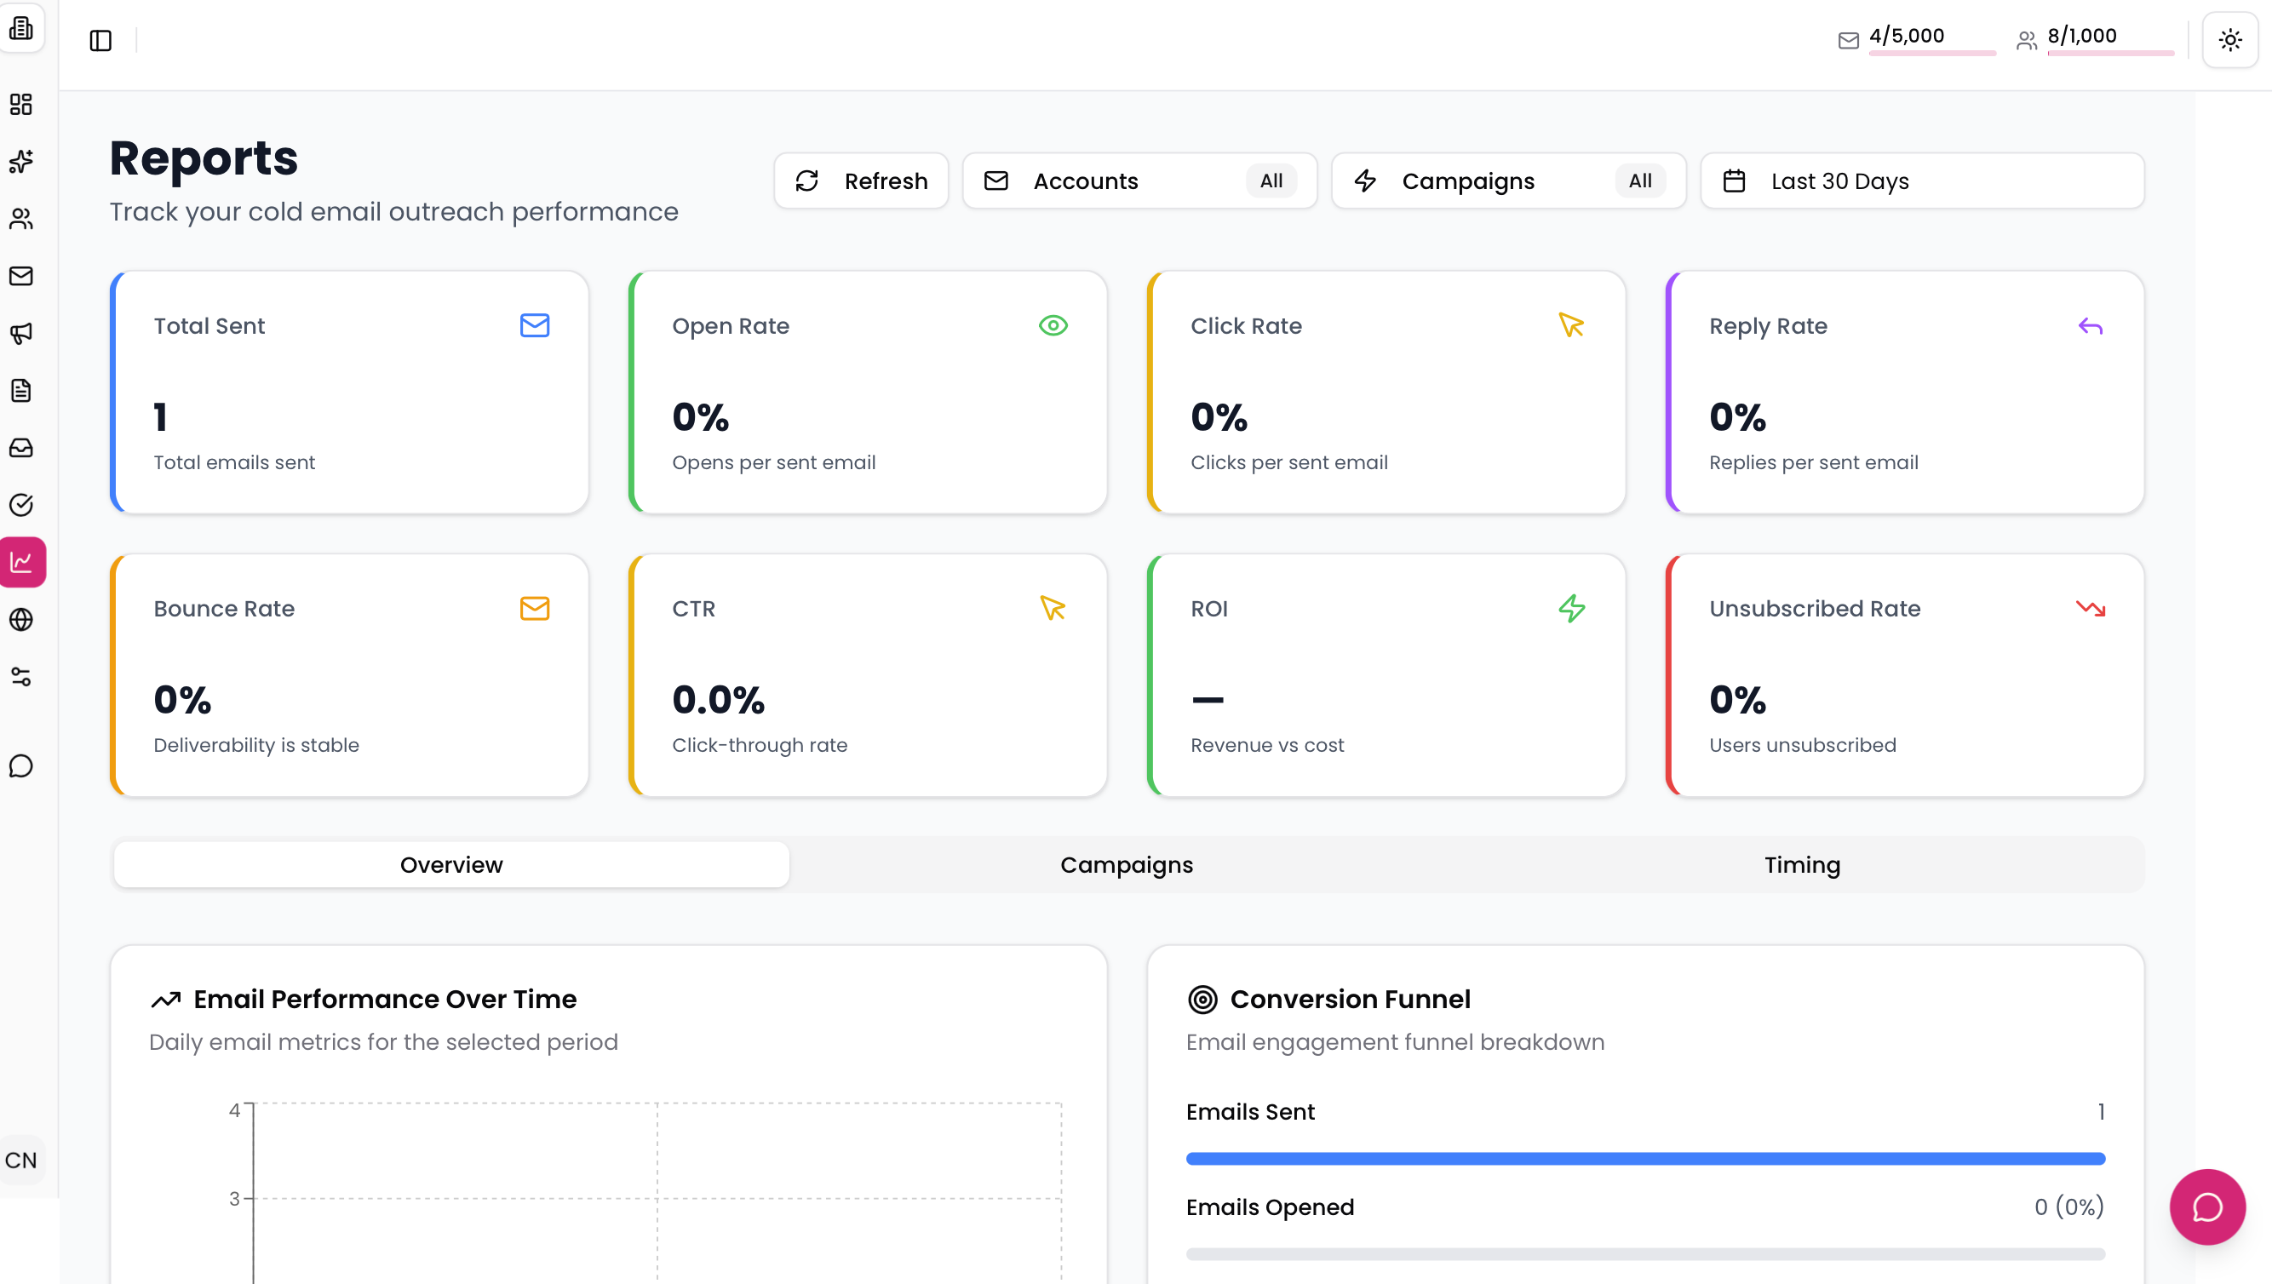Open the pink chat support launcher

pos(2206,1207)
